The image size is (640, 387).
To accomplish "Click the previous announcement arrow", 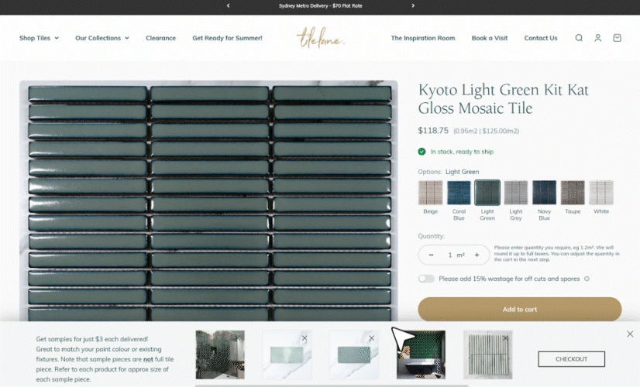I will point(228,5).
